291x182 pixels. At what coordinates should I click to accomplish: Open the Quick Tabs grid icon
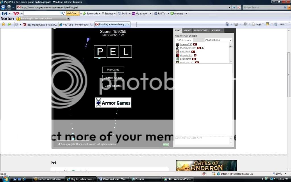click(x=16, y=24)
